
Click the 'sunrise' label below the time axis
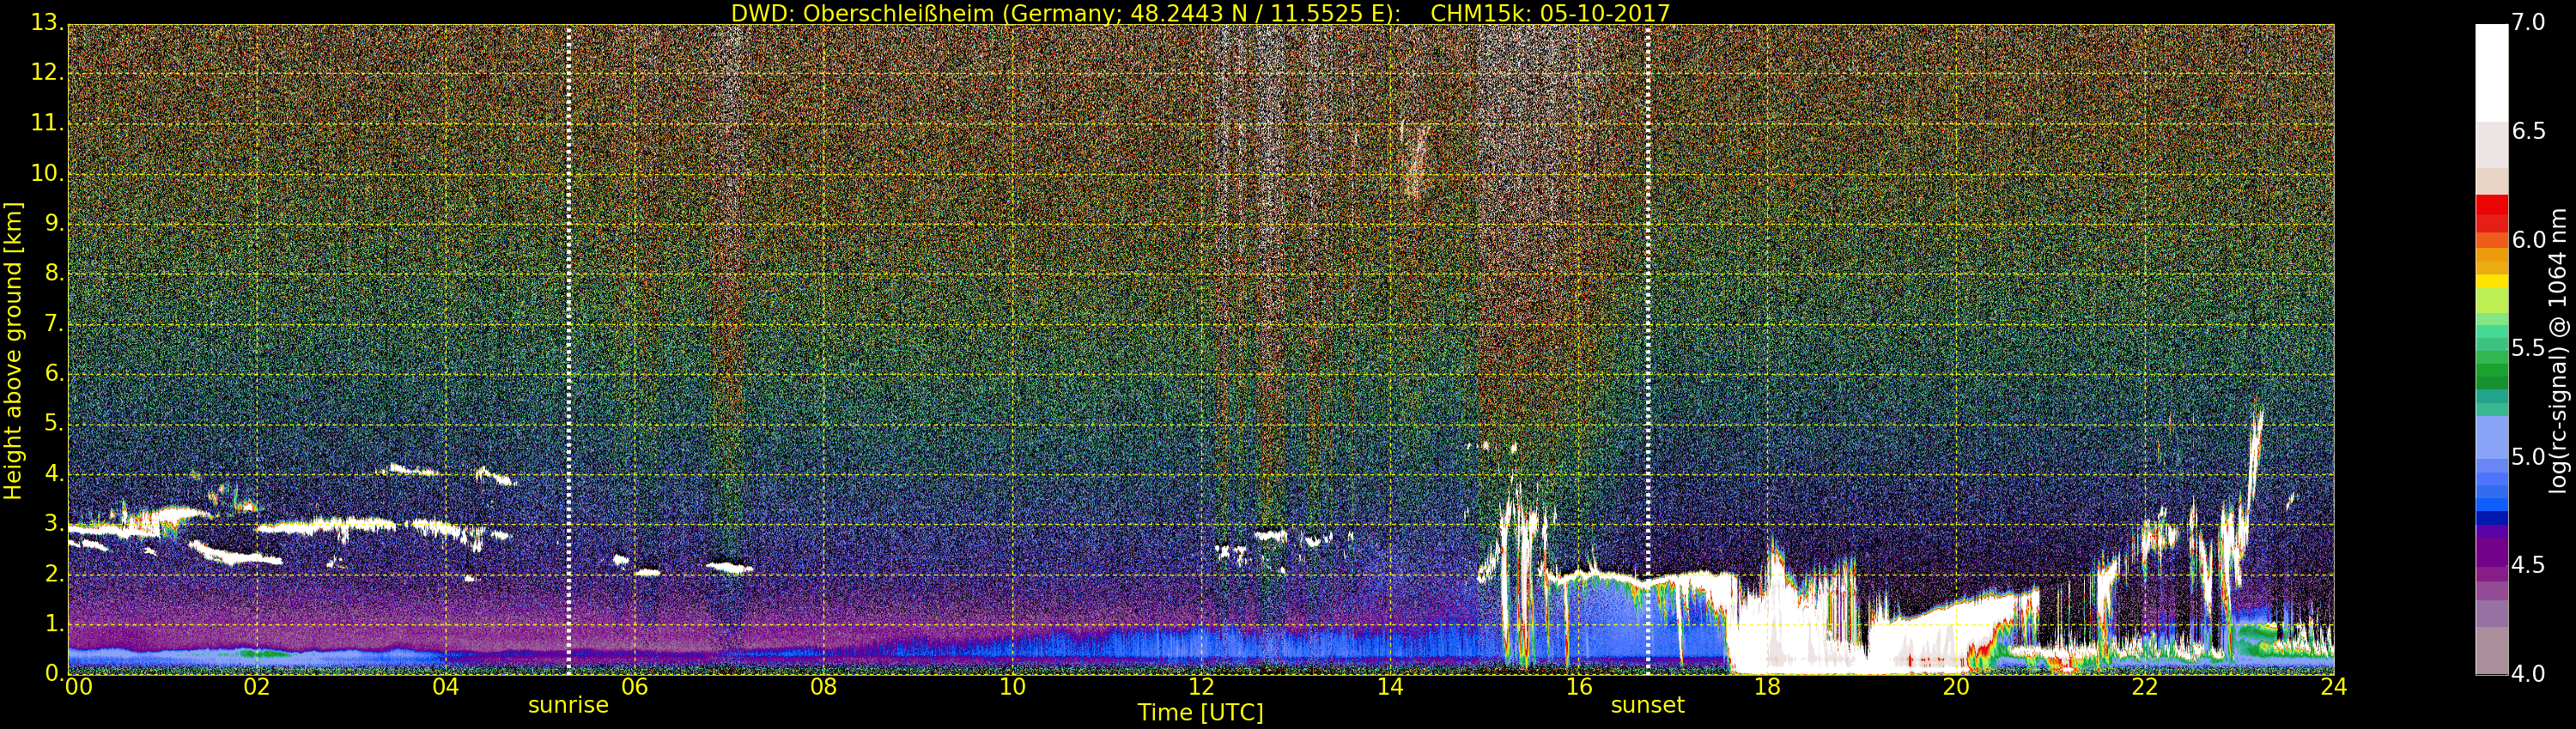[568, 705]
